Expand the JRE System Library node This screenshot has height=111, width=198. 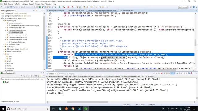3,49
